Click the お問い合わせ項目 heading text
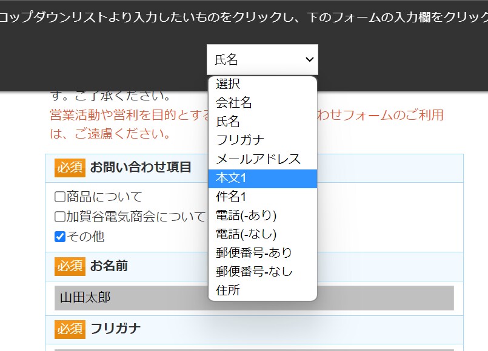The image size is (488, 351). coord(141,168)
